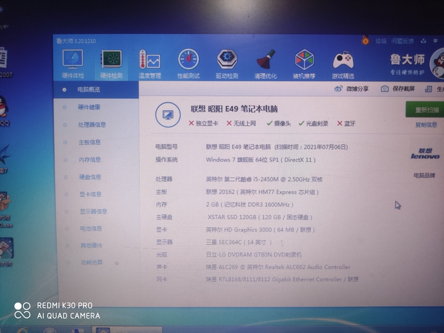
Task: Click the download tray icon in title bar
Action: 423,41
